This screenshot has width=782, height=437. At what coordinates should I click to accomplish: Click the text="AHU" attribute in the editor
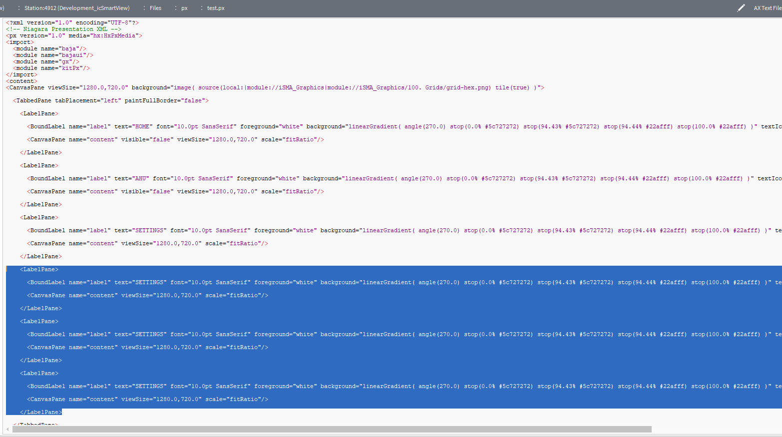coord(132,178)
